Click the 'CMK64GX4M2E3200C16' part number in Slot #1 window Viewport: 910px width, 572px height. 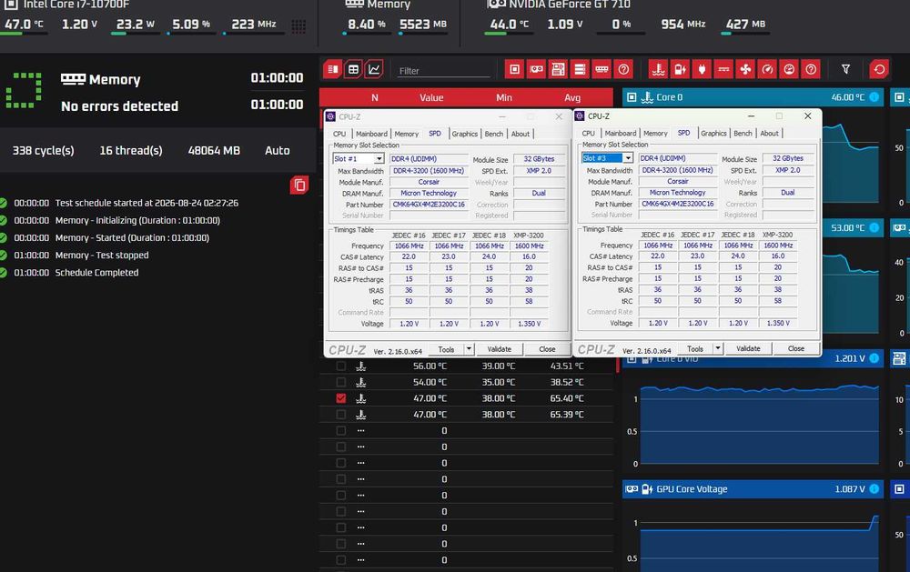pos(429,205)
